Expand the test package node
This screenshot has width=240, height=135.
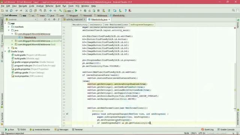[x=12, y=44]
